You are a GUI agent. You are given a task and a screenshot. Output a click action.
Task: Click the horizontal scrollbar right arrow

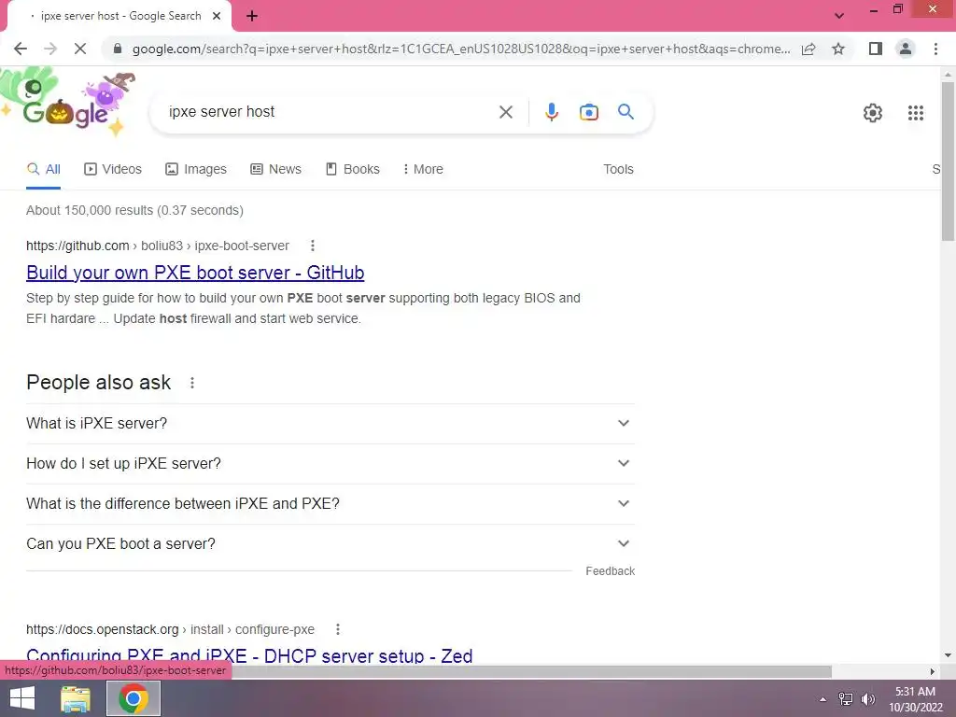coord(933,671)
